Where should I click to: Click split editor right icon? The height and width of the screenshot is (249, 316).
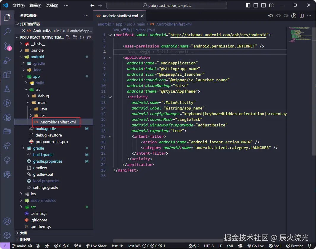[302, 16]
